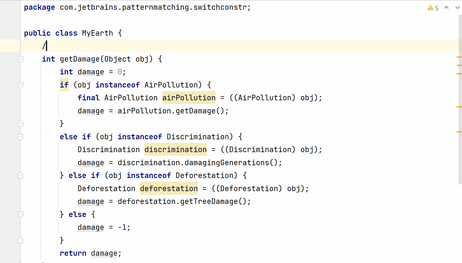
Task: Toggle fold of the final else block
Action: tap(20, 215)
